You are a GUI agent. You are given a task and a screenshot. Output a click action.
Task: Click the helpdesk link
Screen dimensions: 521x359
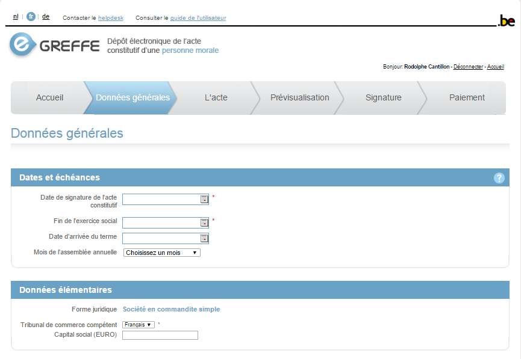pos(111,18)
